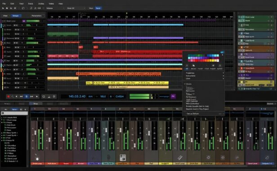Mute the Snare track in the track header
The image size is (277, 171).
[16, 30]
